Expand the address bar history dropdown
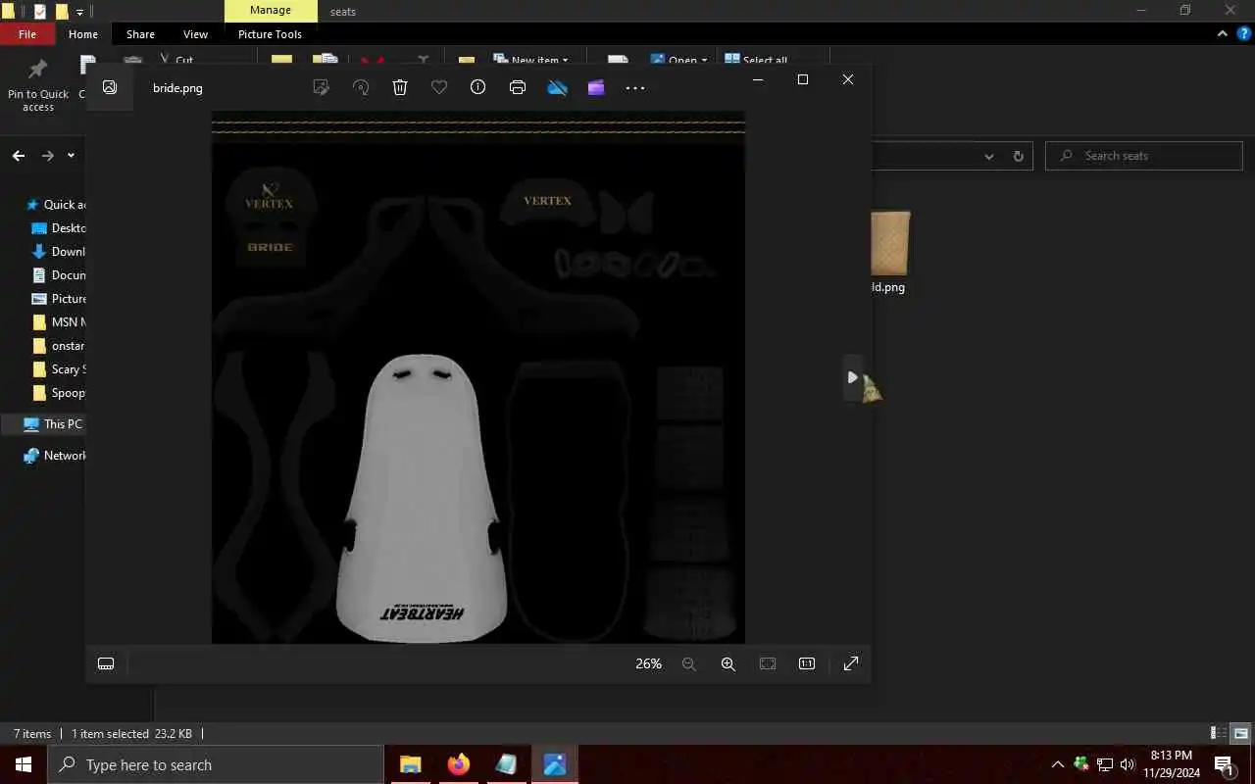 click(x=988, y=156)
